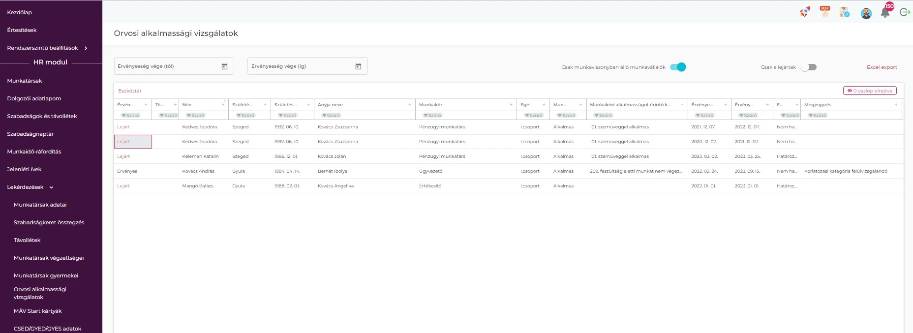
Task: Open the HELP icon
Action: tap(825, 12)
